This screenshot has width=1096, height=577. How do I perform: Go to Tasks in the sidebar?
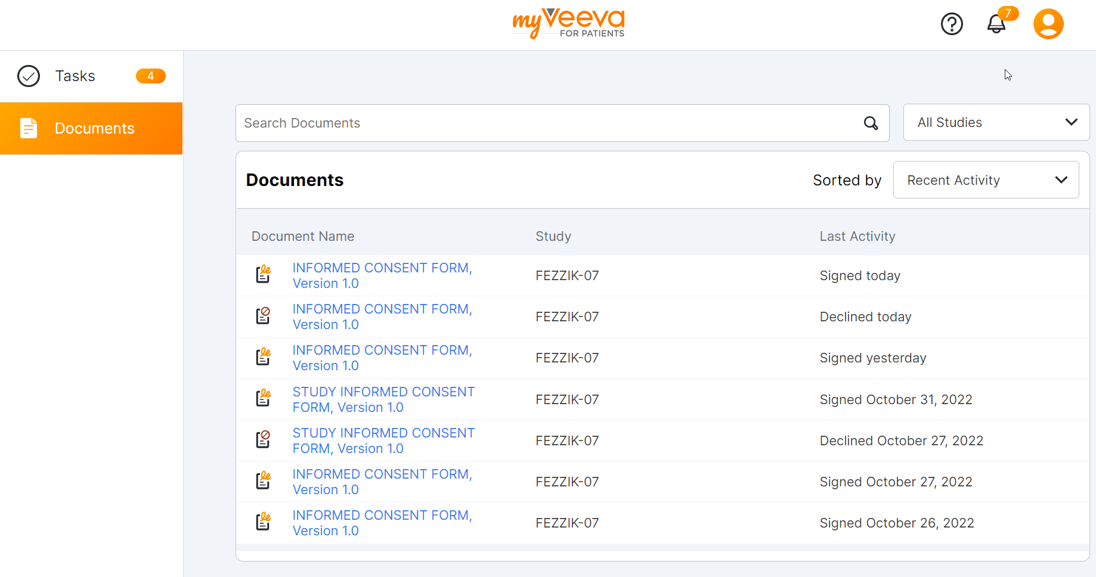(x=75, y=76)
